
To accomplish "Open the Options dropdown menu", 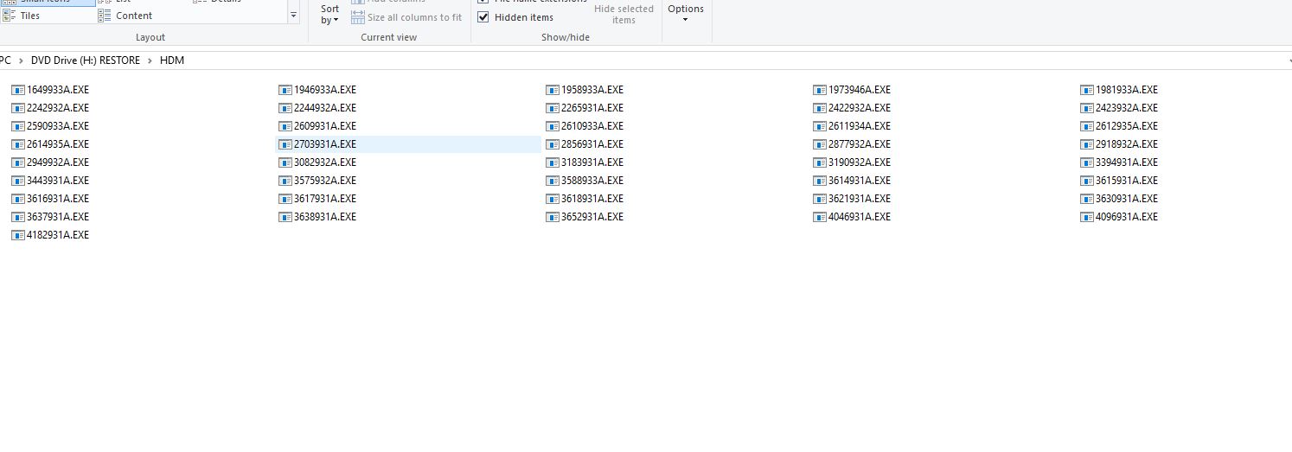I will [x=685, y=13].
